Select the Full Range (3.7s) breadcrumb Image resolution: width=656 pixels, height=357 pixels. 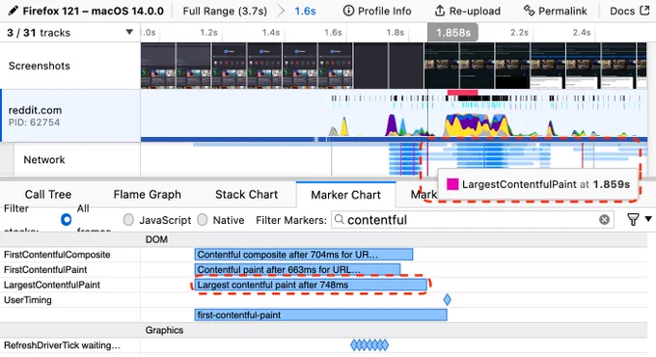tap(225, 11)
